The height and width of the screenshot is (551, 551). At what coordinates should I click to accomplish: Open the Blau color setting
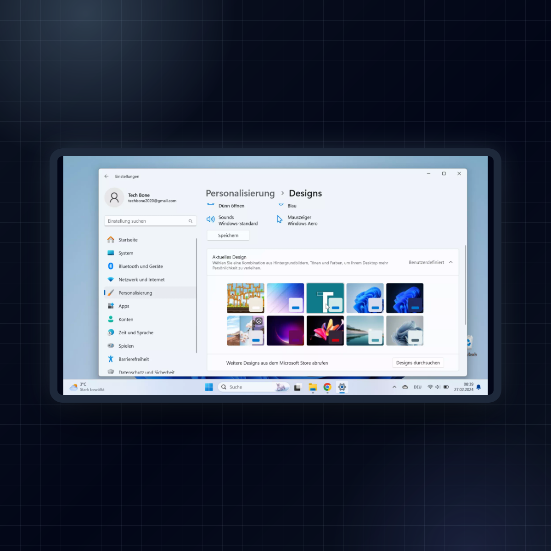point(287,205)
